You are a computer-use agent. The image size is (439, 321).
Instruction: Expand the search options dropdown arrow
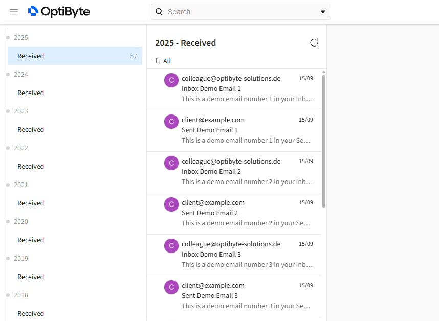[323, 12]
